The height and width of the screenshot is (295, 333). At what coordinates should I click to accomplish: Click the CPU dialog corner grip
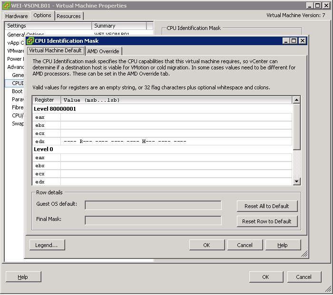304,254
